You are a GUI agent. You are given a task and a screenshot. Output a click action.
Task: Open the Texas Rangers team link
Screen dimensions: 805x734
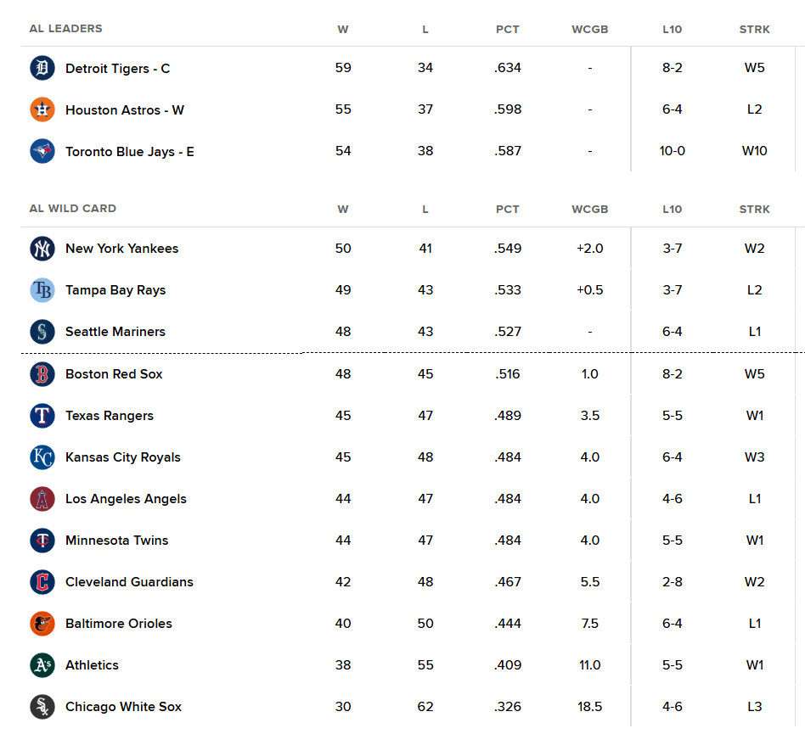[110, 416]
